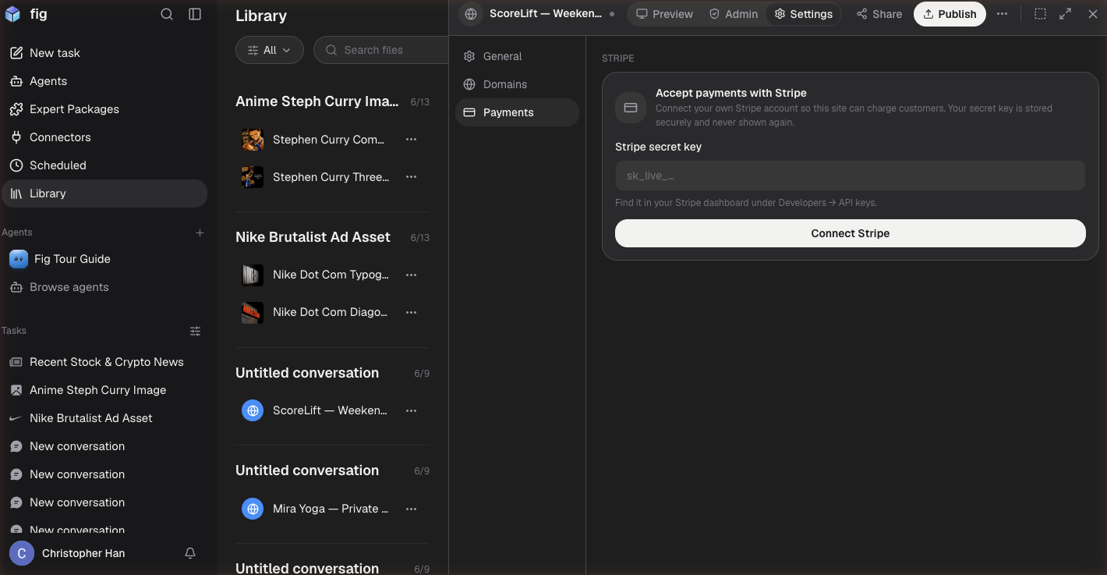The width and height of the screenshot is (1107, 575).
Task: Open tasks filter sliders icon
Action: pos(196,331)
